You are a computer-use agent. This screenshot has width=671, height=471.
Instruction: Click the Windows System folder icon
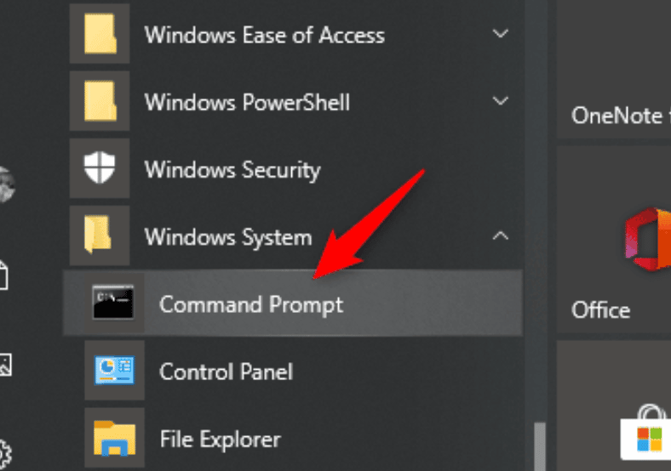(99, 235)
